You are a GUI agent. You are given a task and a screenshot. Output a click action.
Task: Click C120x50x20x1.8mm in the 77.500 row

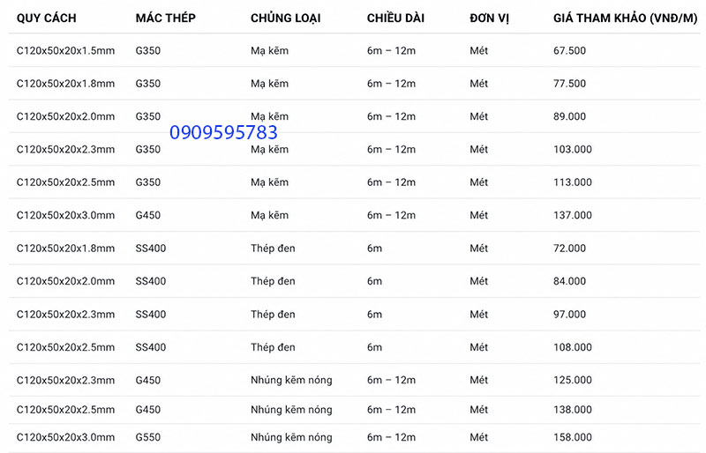coord(65,83)
